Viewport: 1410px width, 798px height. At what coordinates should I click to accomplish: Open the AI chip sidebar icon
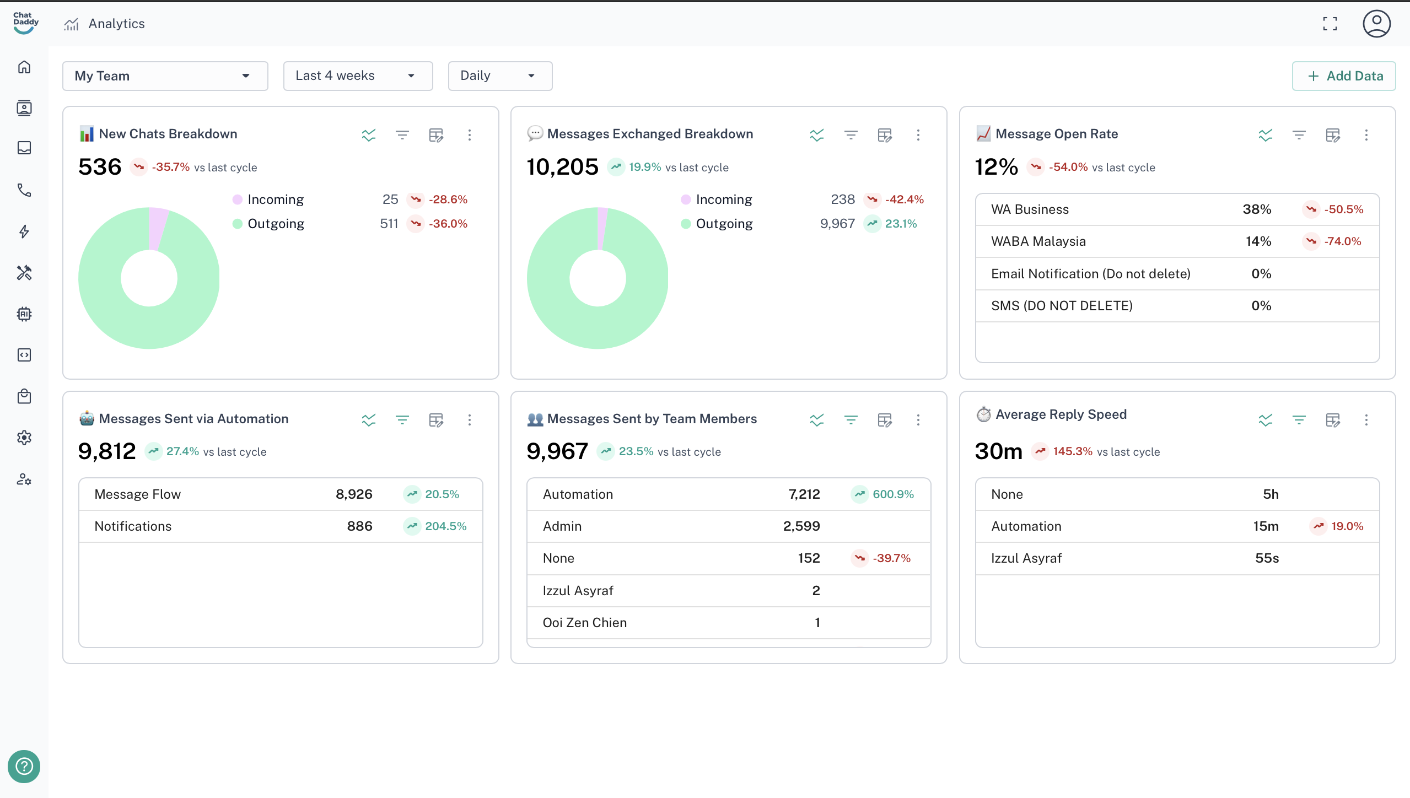tap(24, 314)
